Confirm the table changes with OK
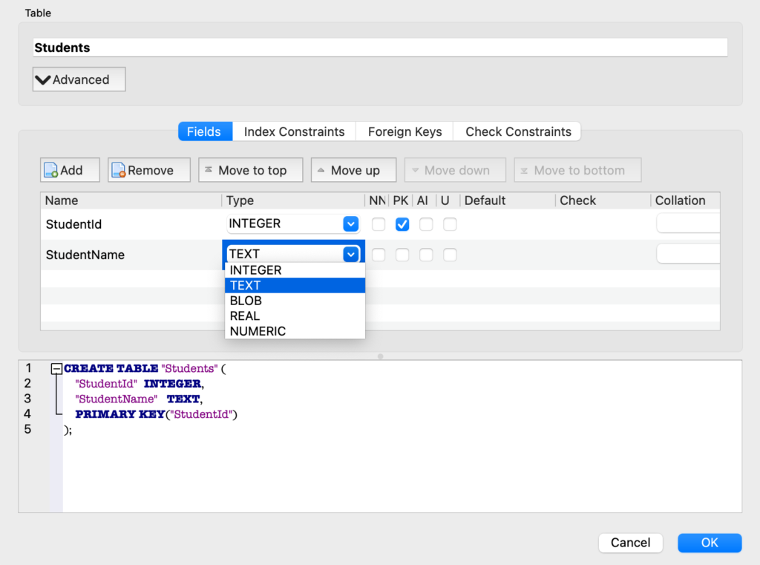This screenshot has width=760, height=565. click(709, 543)
